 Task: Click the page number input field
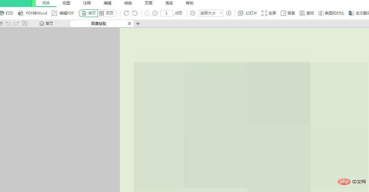(x=167, y=13)
